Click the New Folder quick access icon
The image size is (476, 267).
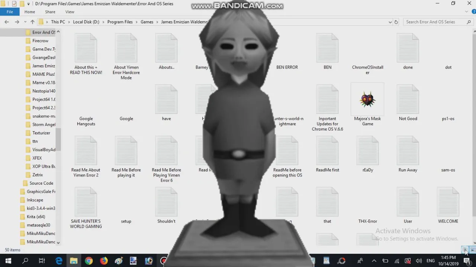pos(22,4)
